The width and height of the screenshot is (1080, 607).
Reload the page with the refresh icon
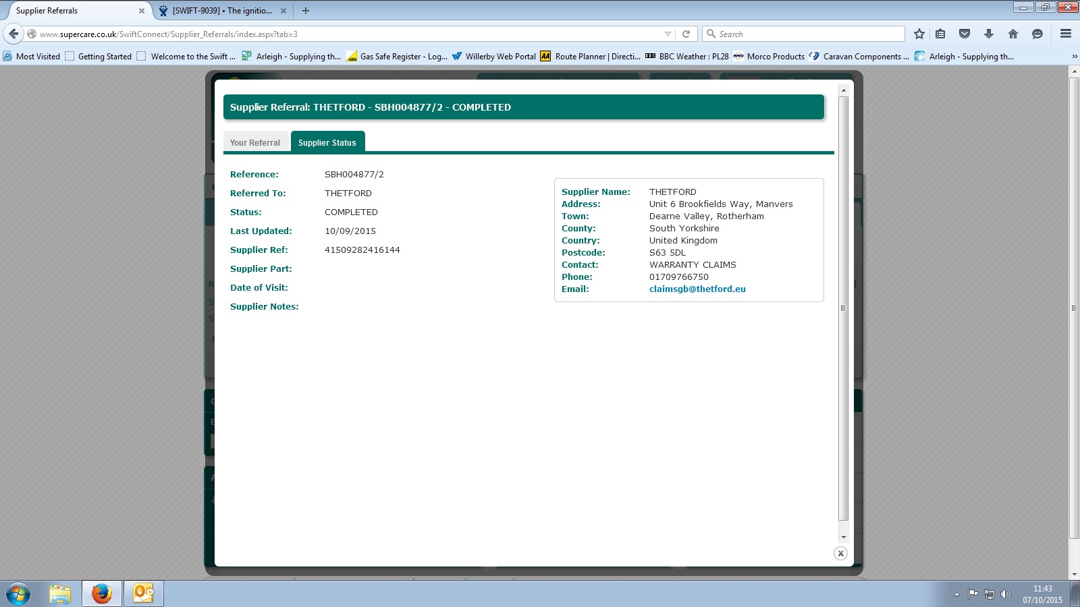tap(686, 34)
